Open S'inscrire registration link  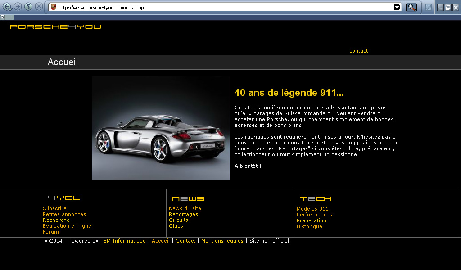point(54,208)
